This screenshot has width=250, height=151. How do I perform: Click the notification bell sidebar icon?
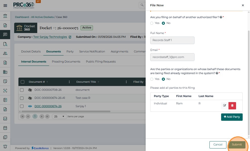coord(5,146)
